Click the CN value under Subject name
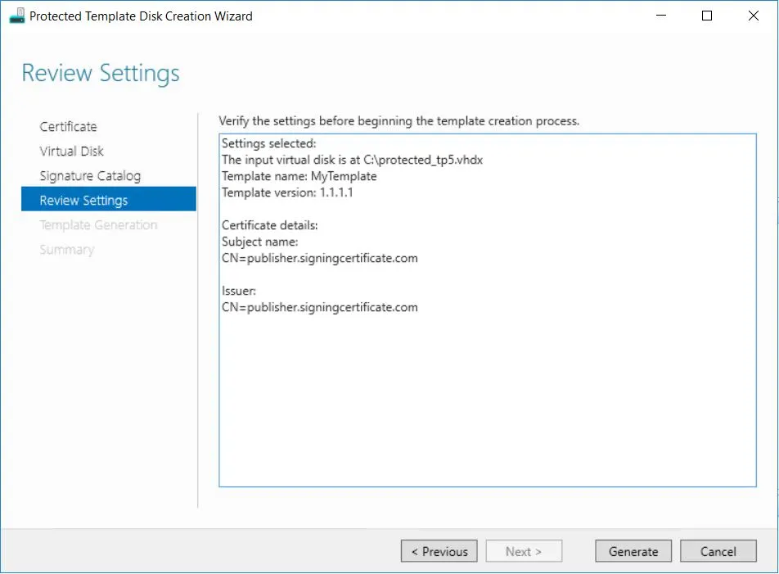779x574 pixels. coord(320,258)
